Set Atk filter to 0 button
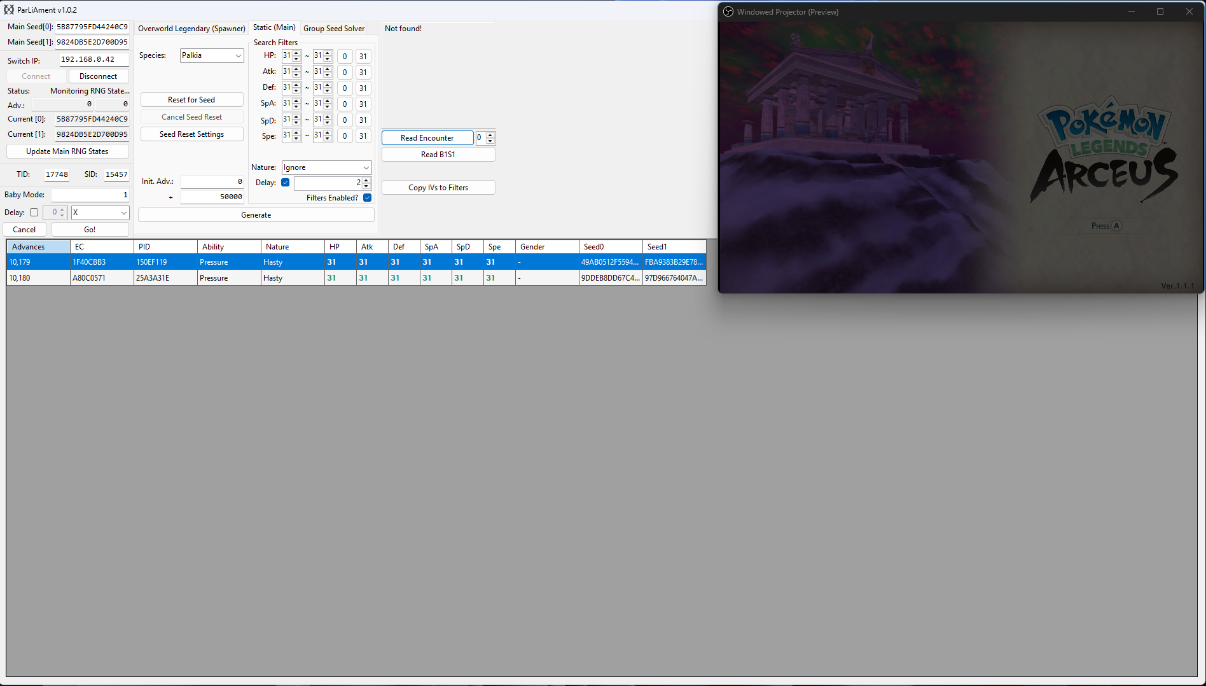This screenshot has width=1206, height=686. pyautogui.click(x=345, y=73)
